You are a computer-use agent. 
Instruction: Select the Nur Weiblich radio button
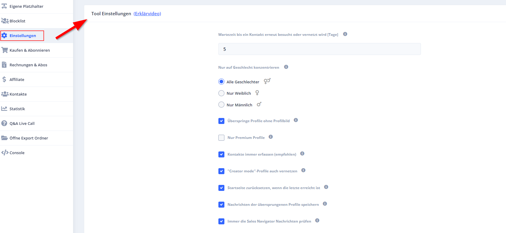coord(221,93)
